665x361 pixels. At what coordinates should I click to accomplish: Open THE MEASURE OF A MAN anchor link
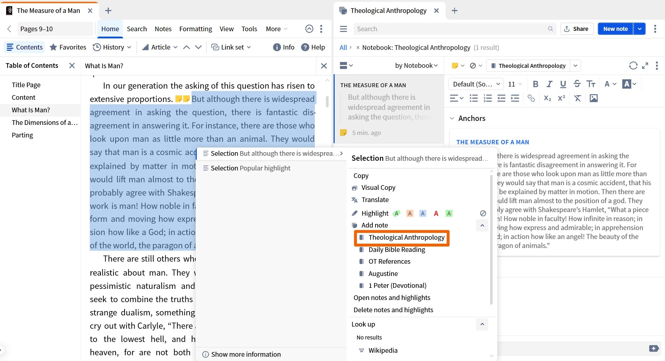point(493,142)
